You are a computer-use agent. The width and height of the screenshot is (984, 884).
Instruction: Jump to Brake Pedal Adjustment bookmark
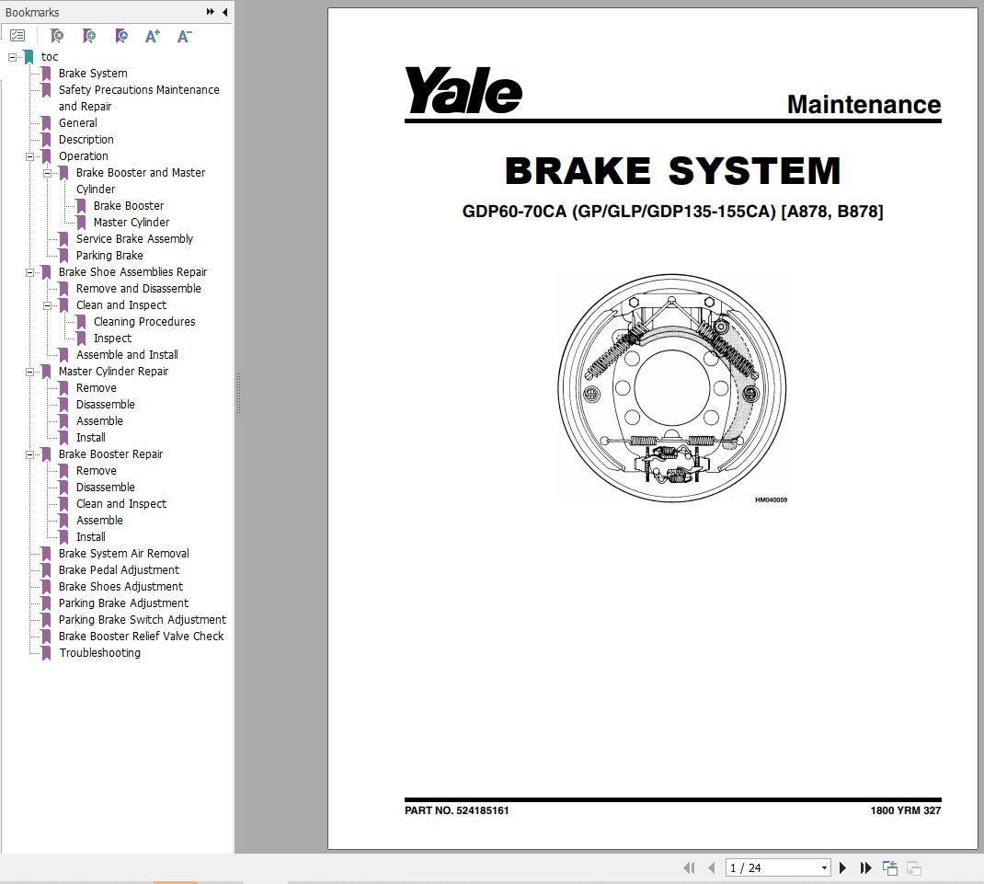(119, 570)
